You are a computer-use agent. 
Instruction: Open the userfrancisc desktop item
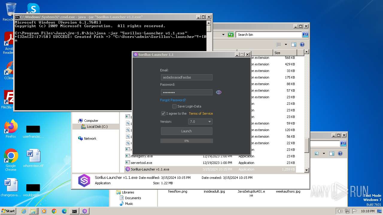[33, 132]
